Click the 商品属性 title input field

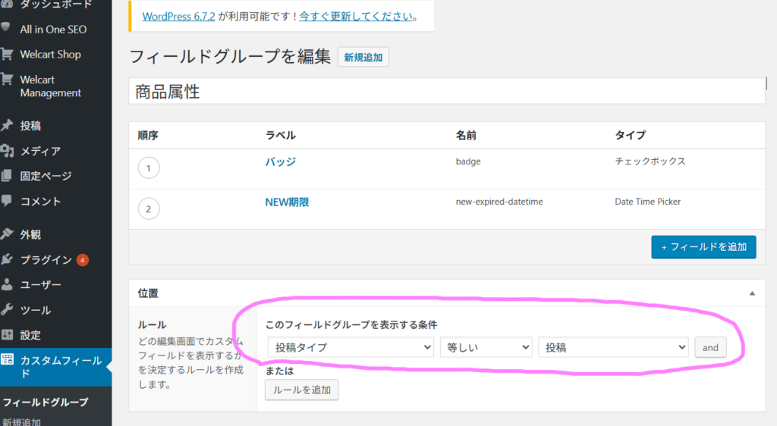[x=446, y=92]
